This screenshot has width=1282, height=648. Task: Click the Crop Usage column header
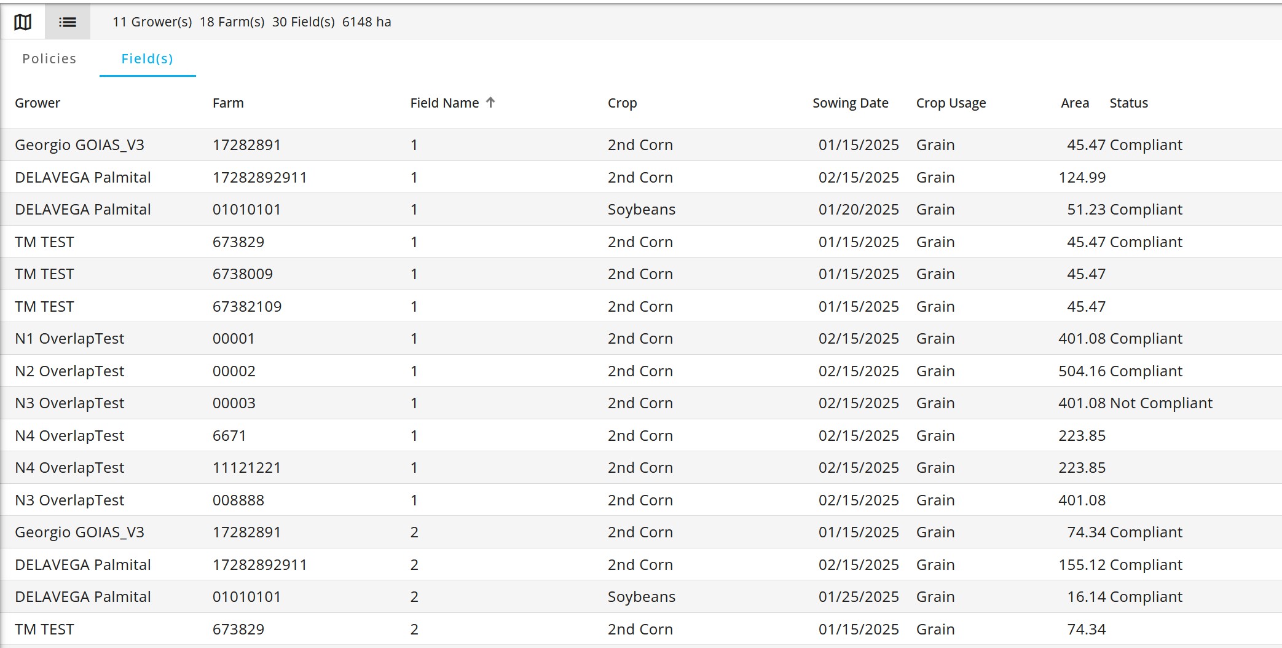coord(951,103)
